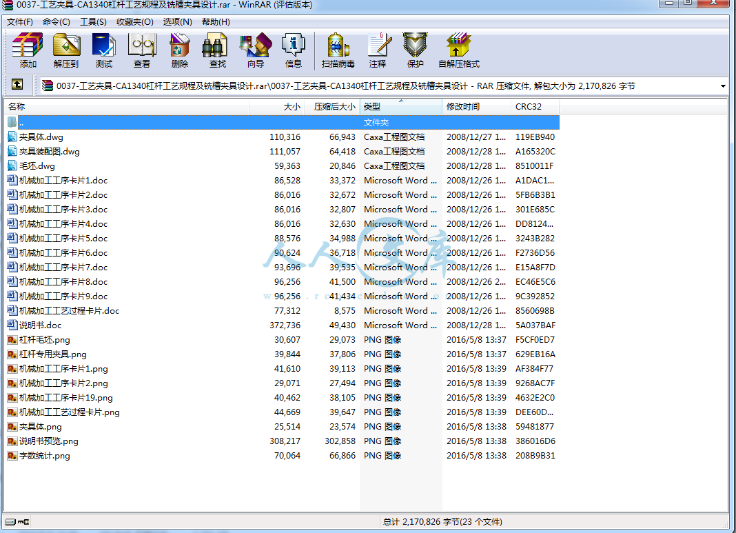Open the 命令(C) menu

(x=57, y=21)
